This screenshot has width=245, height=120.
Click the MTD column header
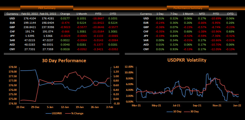click(202, 14)
